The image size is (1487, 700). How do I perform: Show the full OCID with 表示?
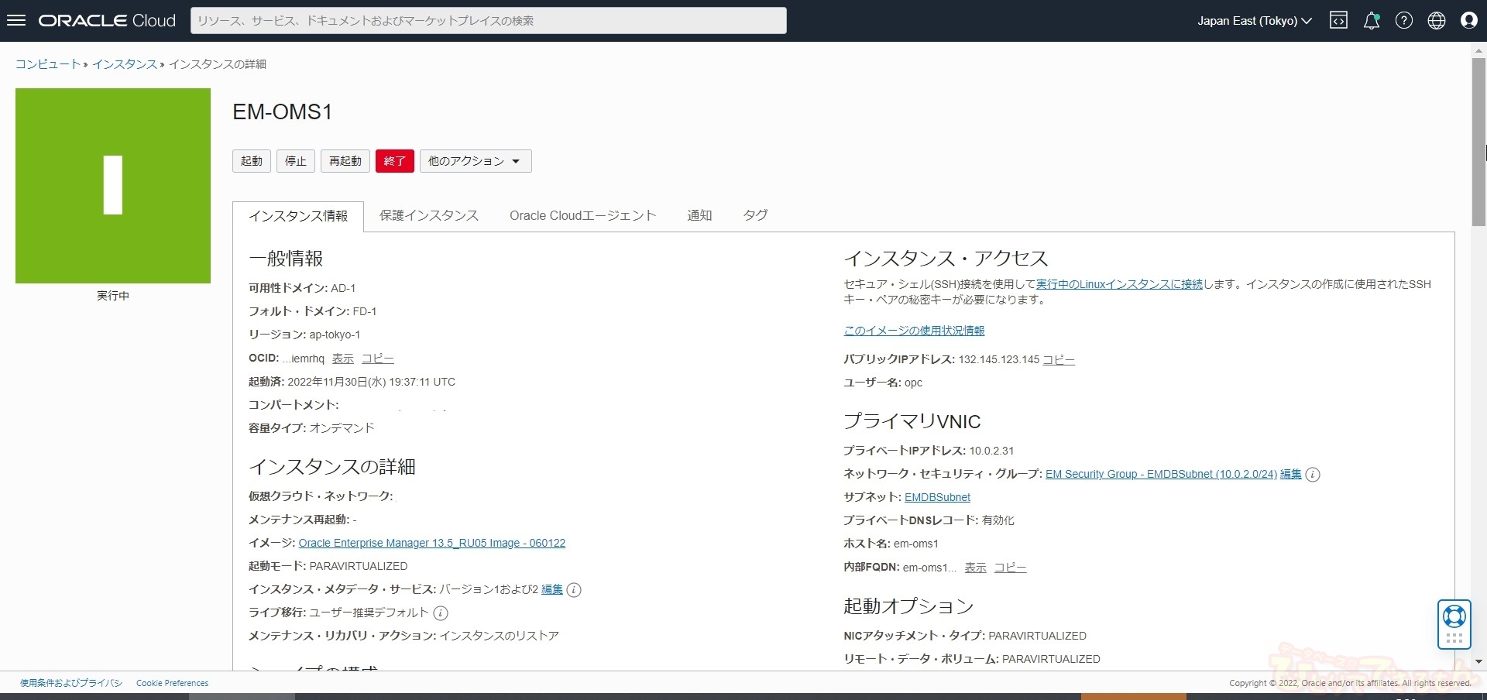point(343,359)
